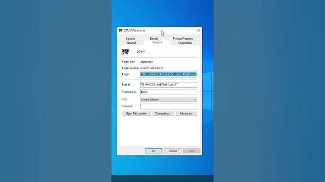
Task: Select the Shortcut tab
Action: click(x=157, y=42)
